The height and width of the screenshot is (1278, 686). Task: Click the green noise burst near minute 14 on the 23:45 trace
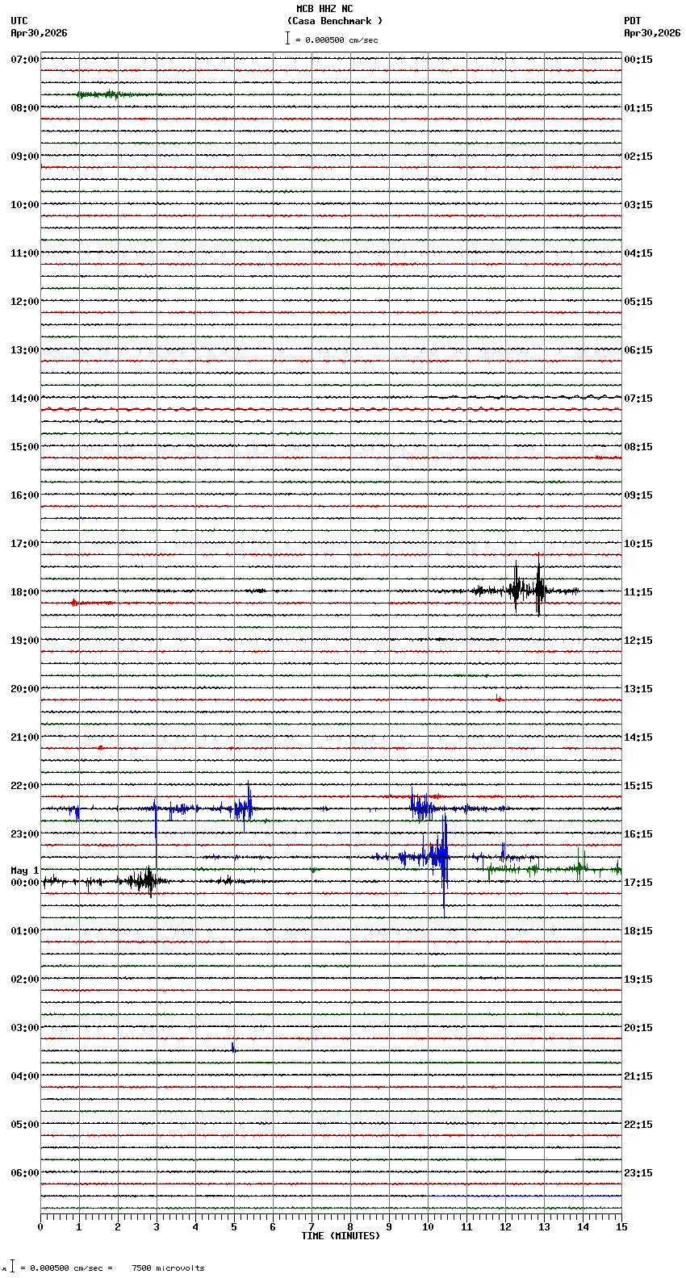pyautogui.click(x=579, y=867)
